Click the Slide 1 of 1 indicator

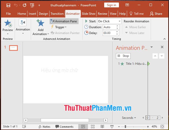10,126
